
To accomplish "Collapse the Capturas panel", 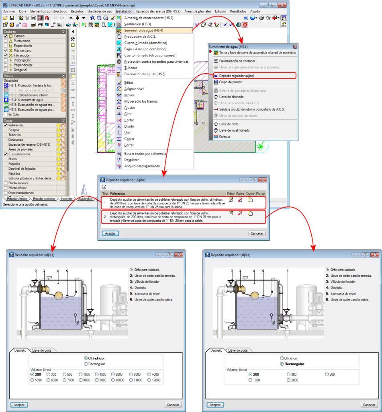I will point(63,31).
